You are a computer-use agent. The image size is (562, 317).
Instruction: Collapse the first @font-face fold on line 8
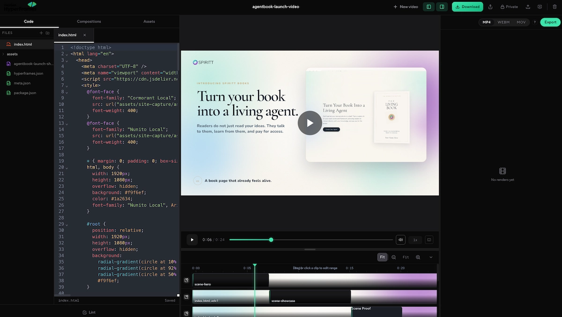pyautogui.click(x=67, y=92)
